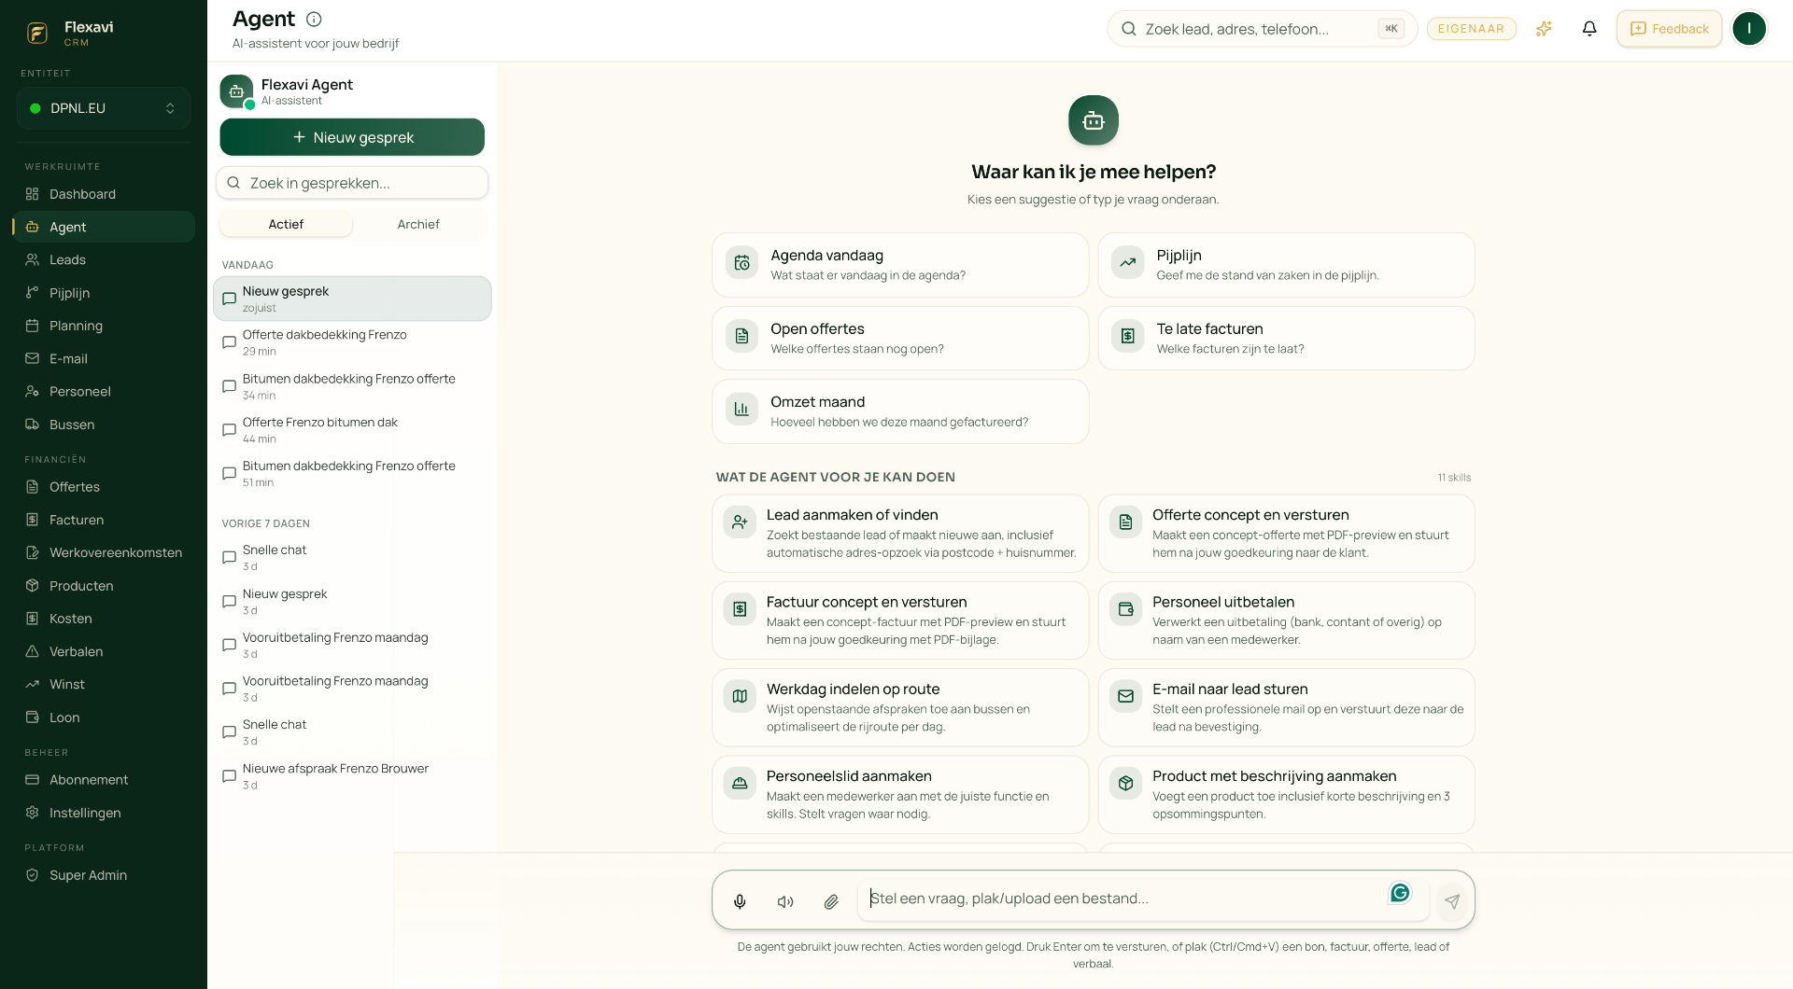
Task: Open Winst in the sidebar
Action: [104, 685]
